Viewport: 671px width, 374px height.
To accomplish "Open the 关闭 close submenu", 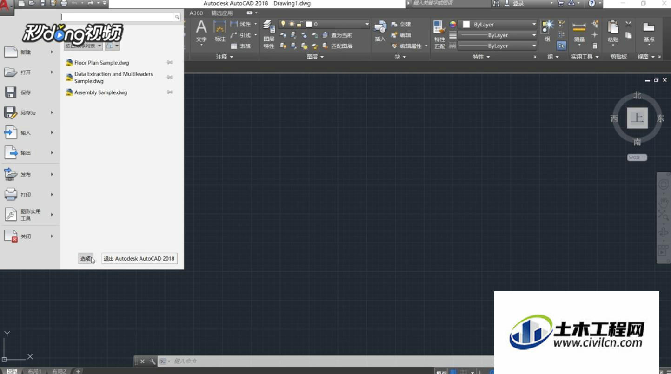I will pyautogui.click(x=29, y=236).
